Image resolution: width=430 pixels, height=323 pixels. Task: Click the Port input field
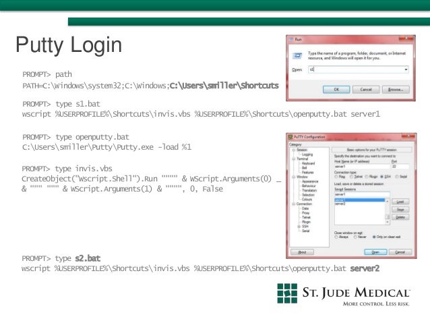[x=400, y=167]
